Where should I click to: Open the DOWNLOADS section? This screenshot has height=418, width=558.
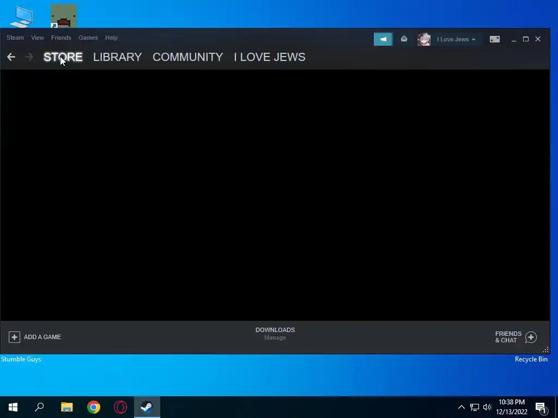pos(275,330)
